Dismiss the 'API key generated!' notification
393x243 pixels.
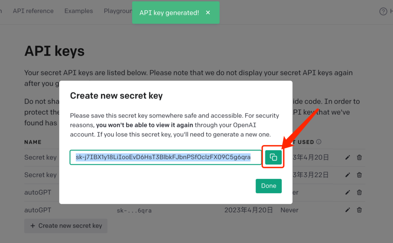pyautogui.click(x=208, y=13)
